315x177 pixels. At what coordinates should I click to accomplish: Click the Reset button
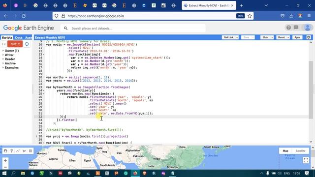pos(281,37)
